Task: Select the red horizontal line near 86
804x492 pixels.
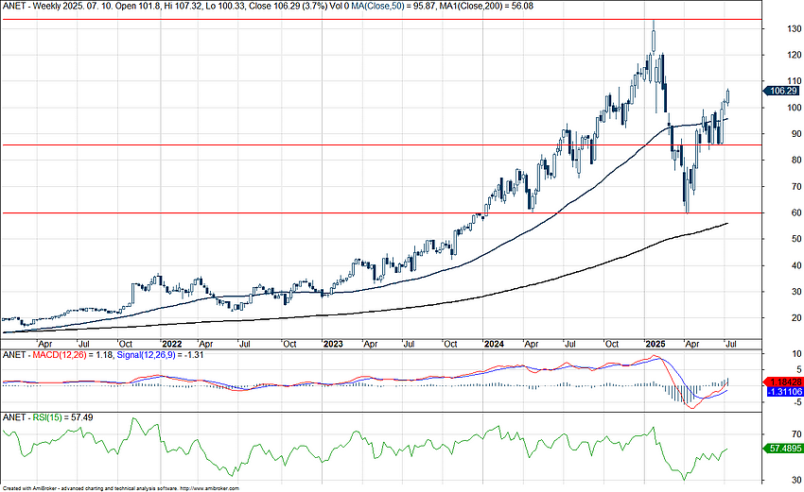Action: click(x=380, y=144)
